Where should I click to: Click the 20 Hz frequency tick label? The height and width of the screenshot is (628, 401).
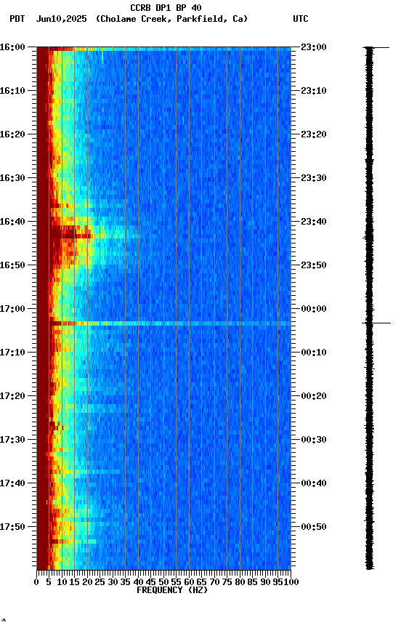[x=87, y=583]
